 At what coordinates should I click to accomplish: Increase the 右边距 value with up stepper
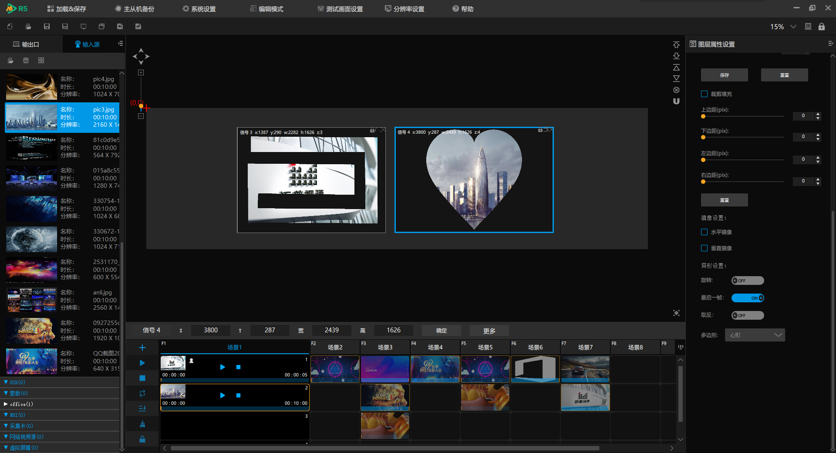pyautogui.click(x=818, y=179)
